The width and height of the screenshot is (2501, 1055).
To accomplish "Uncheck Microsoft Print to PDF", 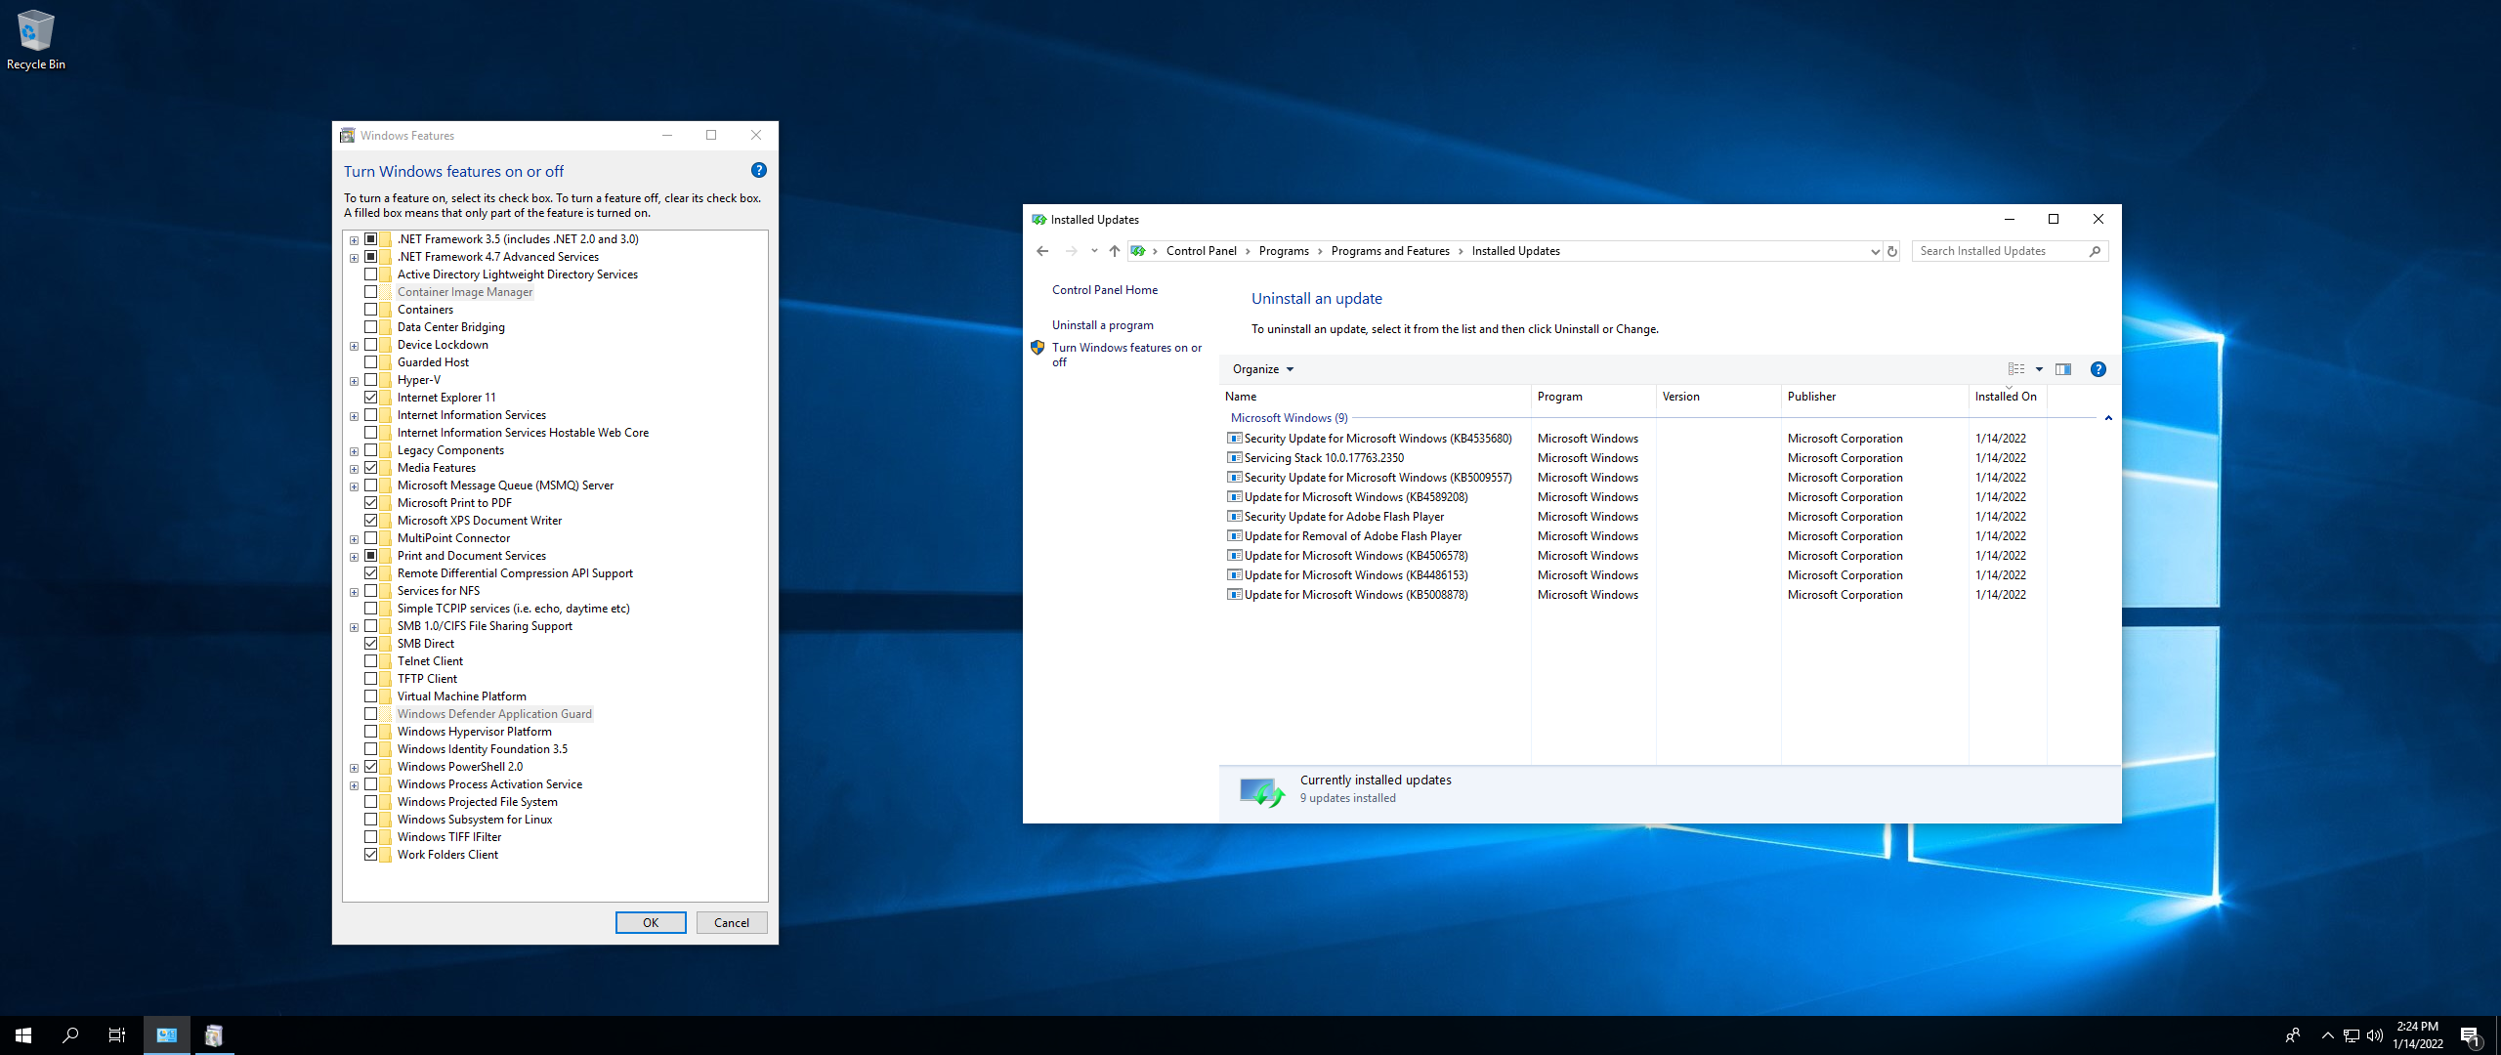I will pos(371,503).
